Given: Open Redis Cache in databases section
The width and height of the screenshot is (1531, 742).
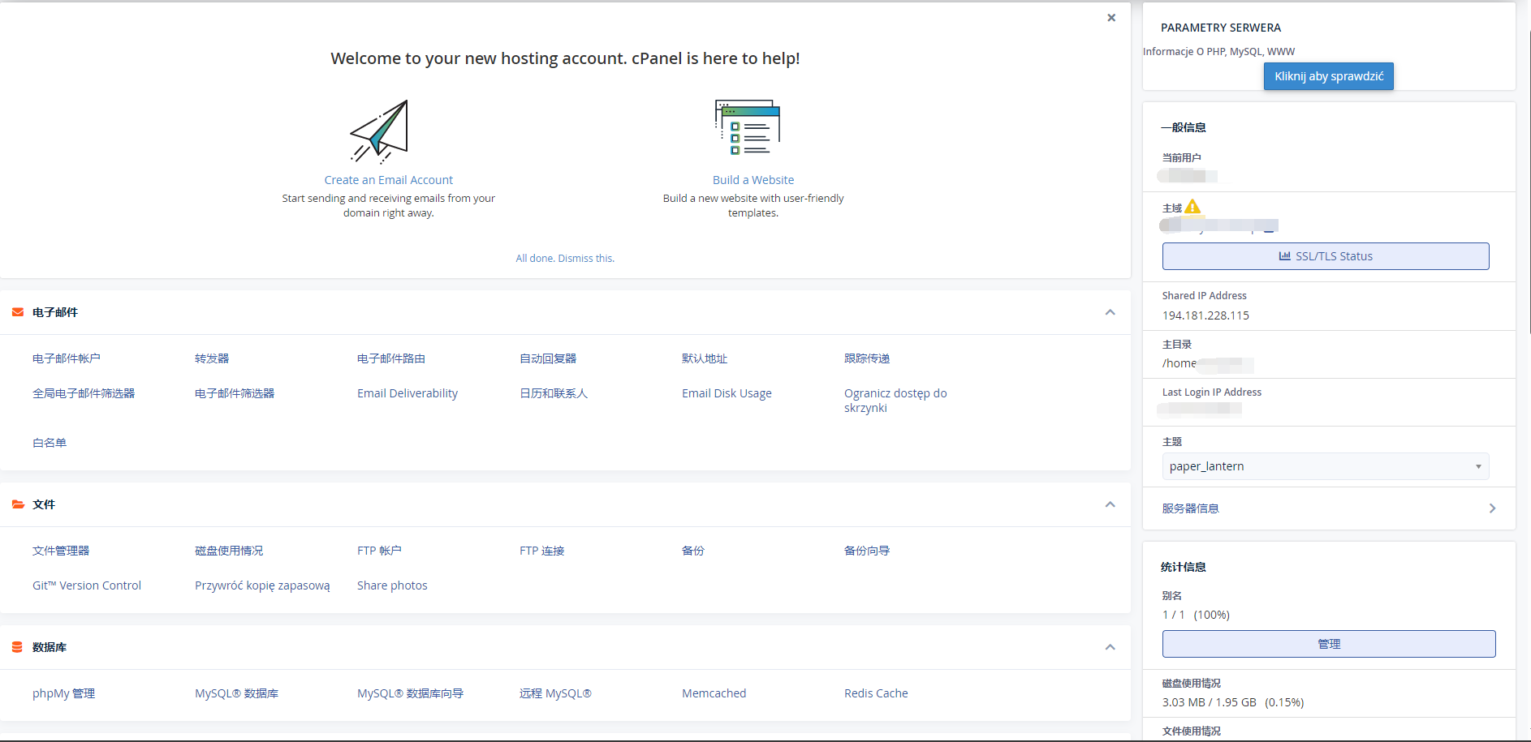Looking at the screenshot, I should [x=875, y=693].
